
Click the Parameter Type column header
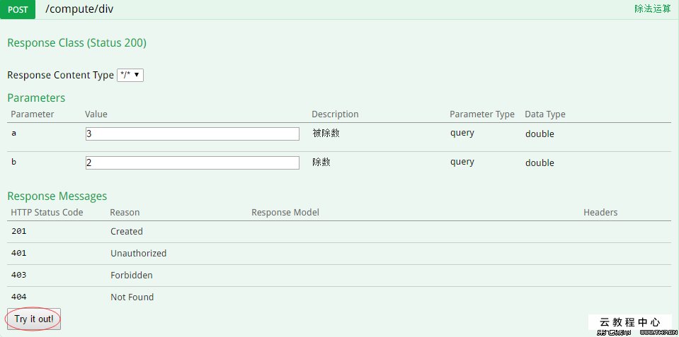click(x=481, y=114)
